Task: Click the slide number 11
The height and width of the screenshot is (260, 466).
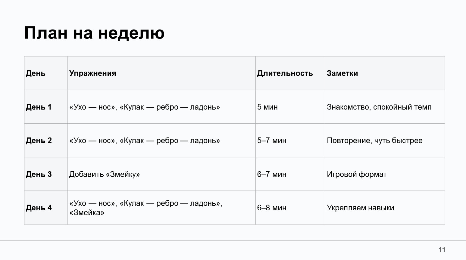Action: [x=442, y=250]
